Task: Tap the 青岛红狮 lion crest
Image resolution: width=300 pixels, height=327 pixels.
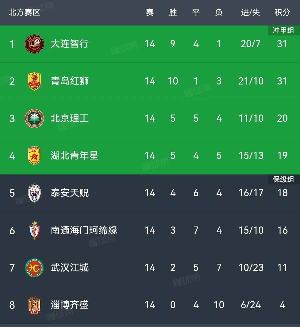Action: (34, 81)
